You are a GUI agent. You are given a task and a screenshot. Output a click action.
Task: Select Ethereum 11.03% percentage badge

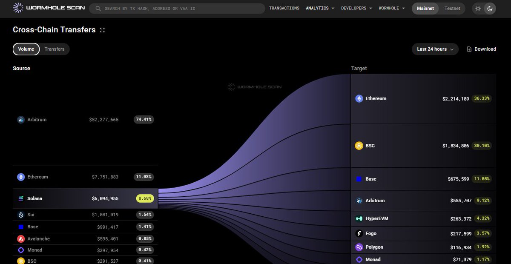[144, 177]
